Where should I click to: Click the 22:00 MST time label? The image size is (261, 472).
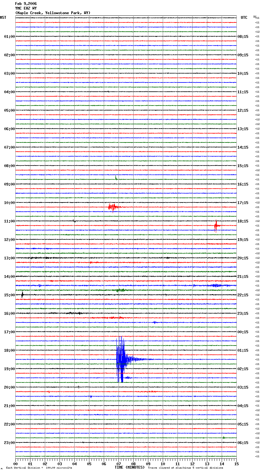click(x=9, y=424)
